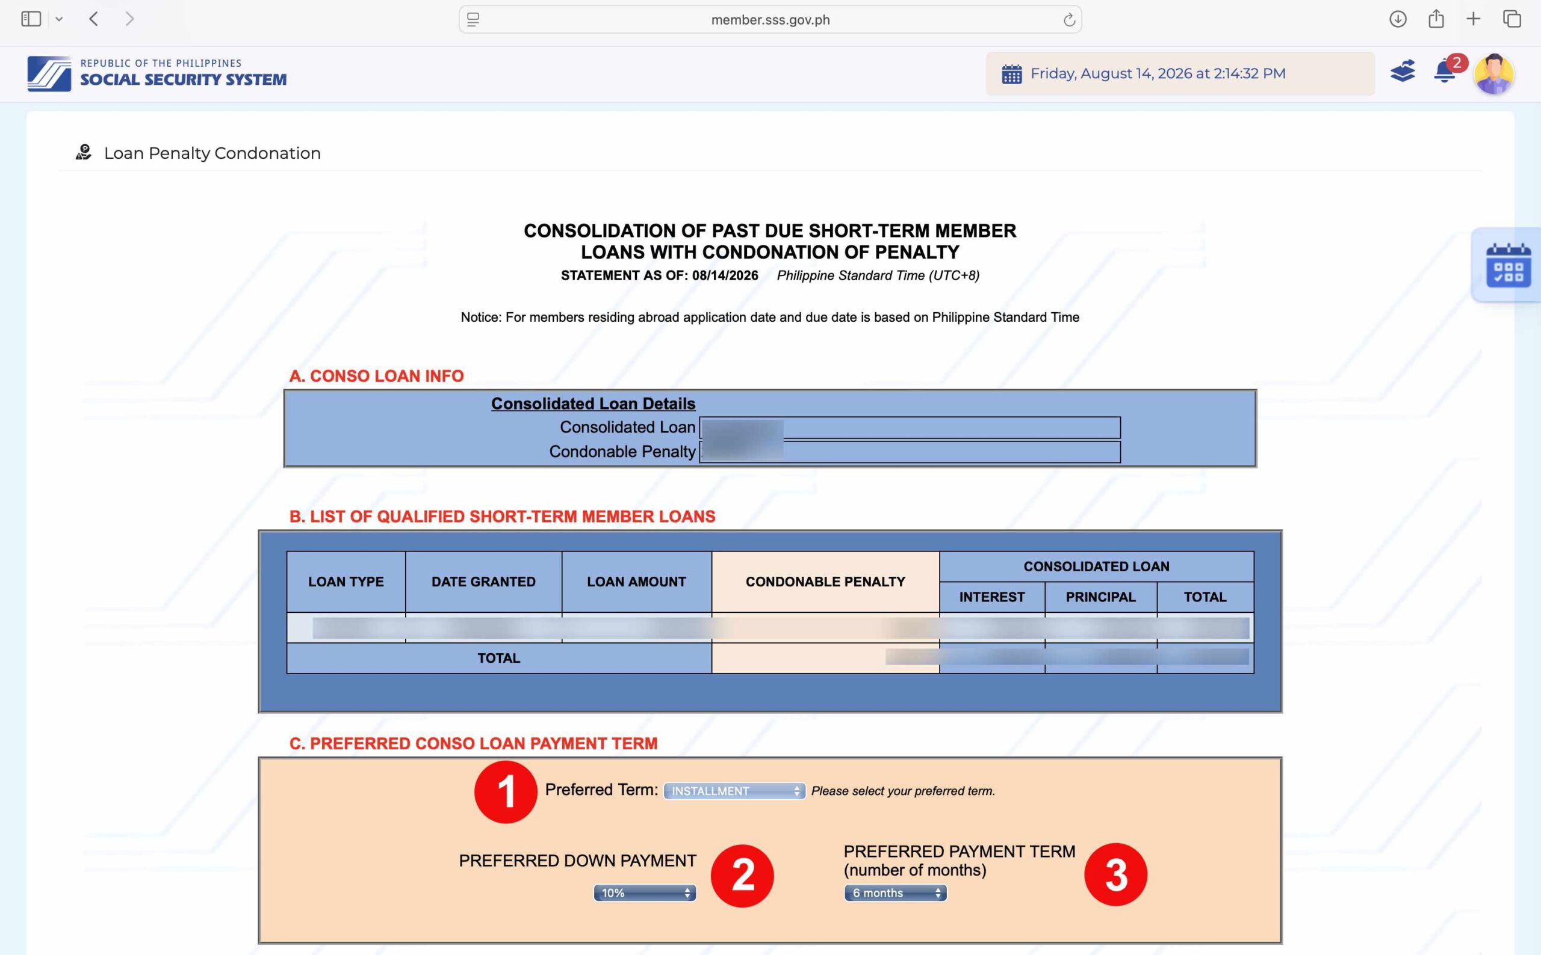Open the Preferred Down Payment 10% dropdown
This screenshot has width=1541, height=955.
click(644, 892)
